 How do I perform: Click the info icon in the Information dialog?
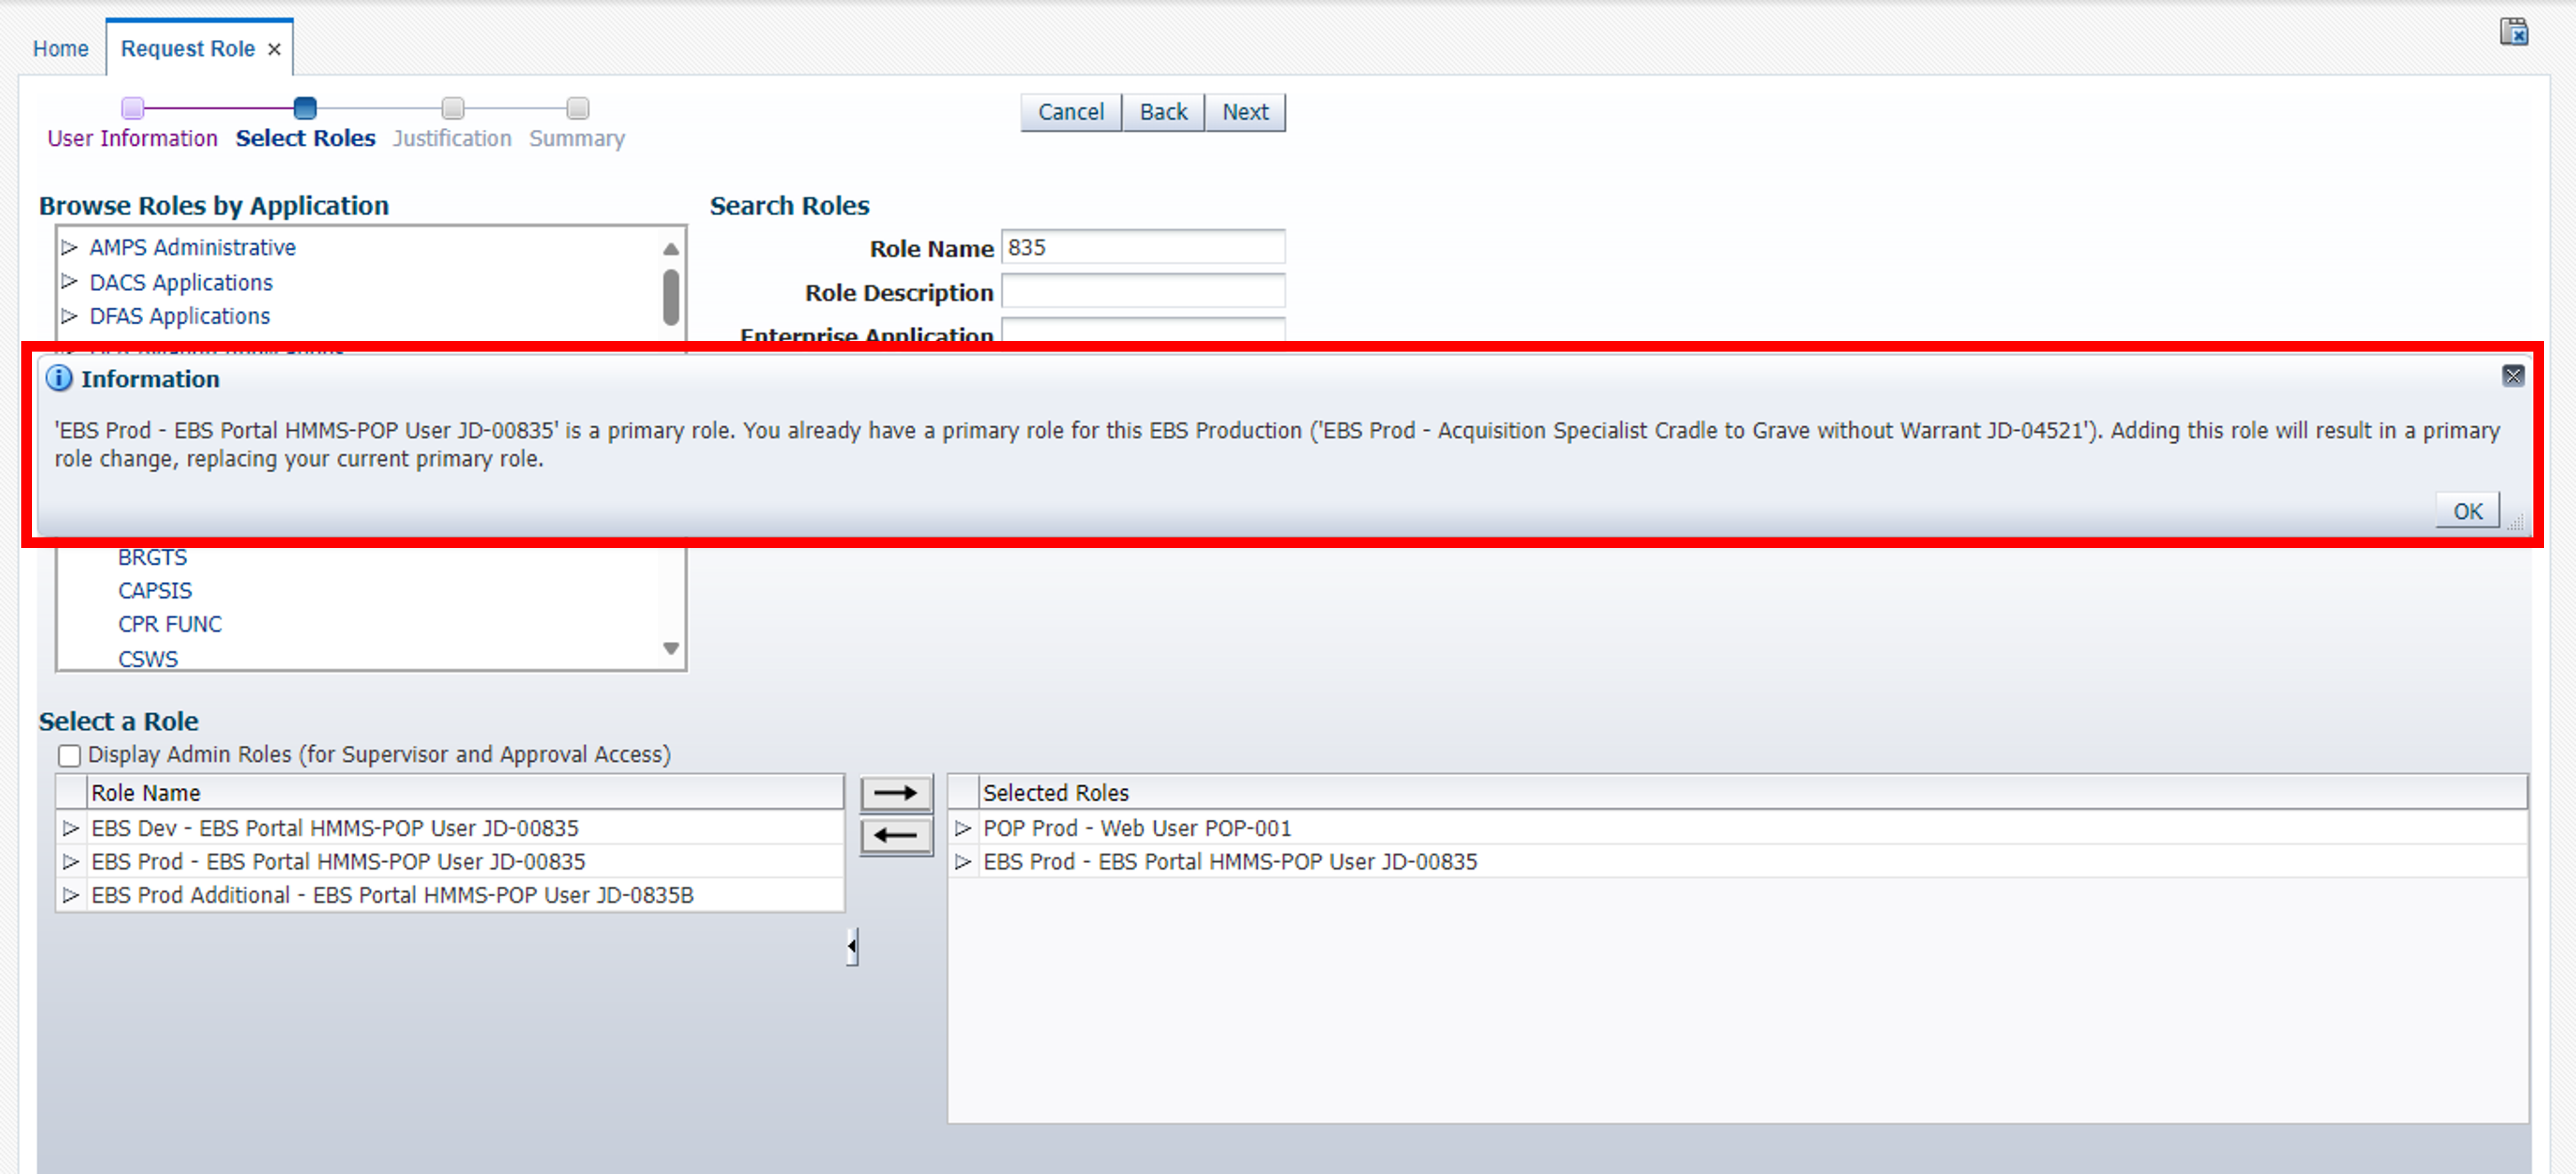58,379
